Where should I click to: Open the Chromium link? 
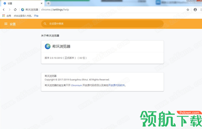76,85
